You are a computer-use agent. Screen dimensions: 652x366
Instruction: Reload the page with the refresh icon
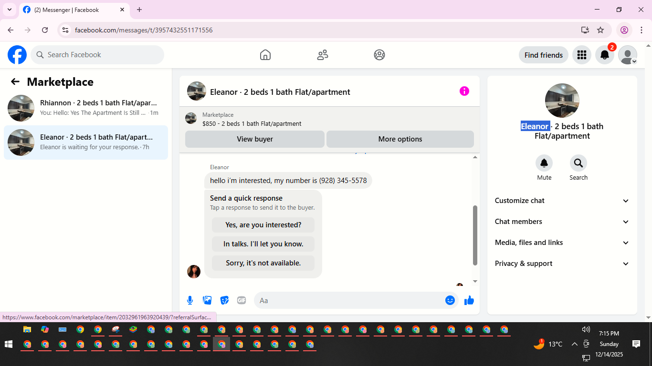[45, 30]
